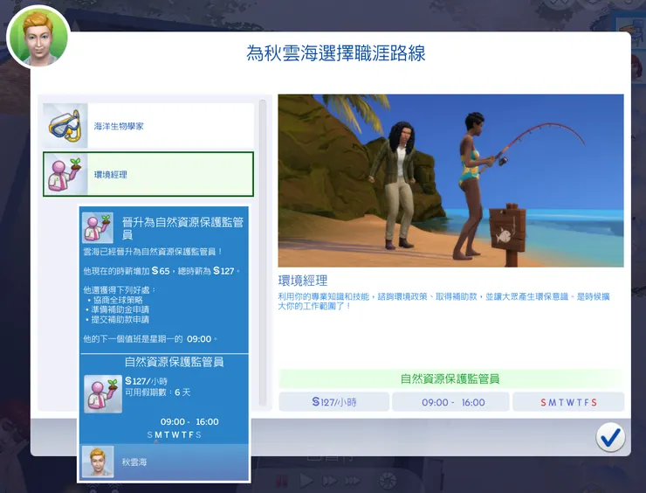Click the 秋雲海 name in notification footer
The width and height of the screenshot is (646, 493).
134,462
